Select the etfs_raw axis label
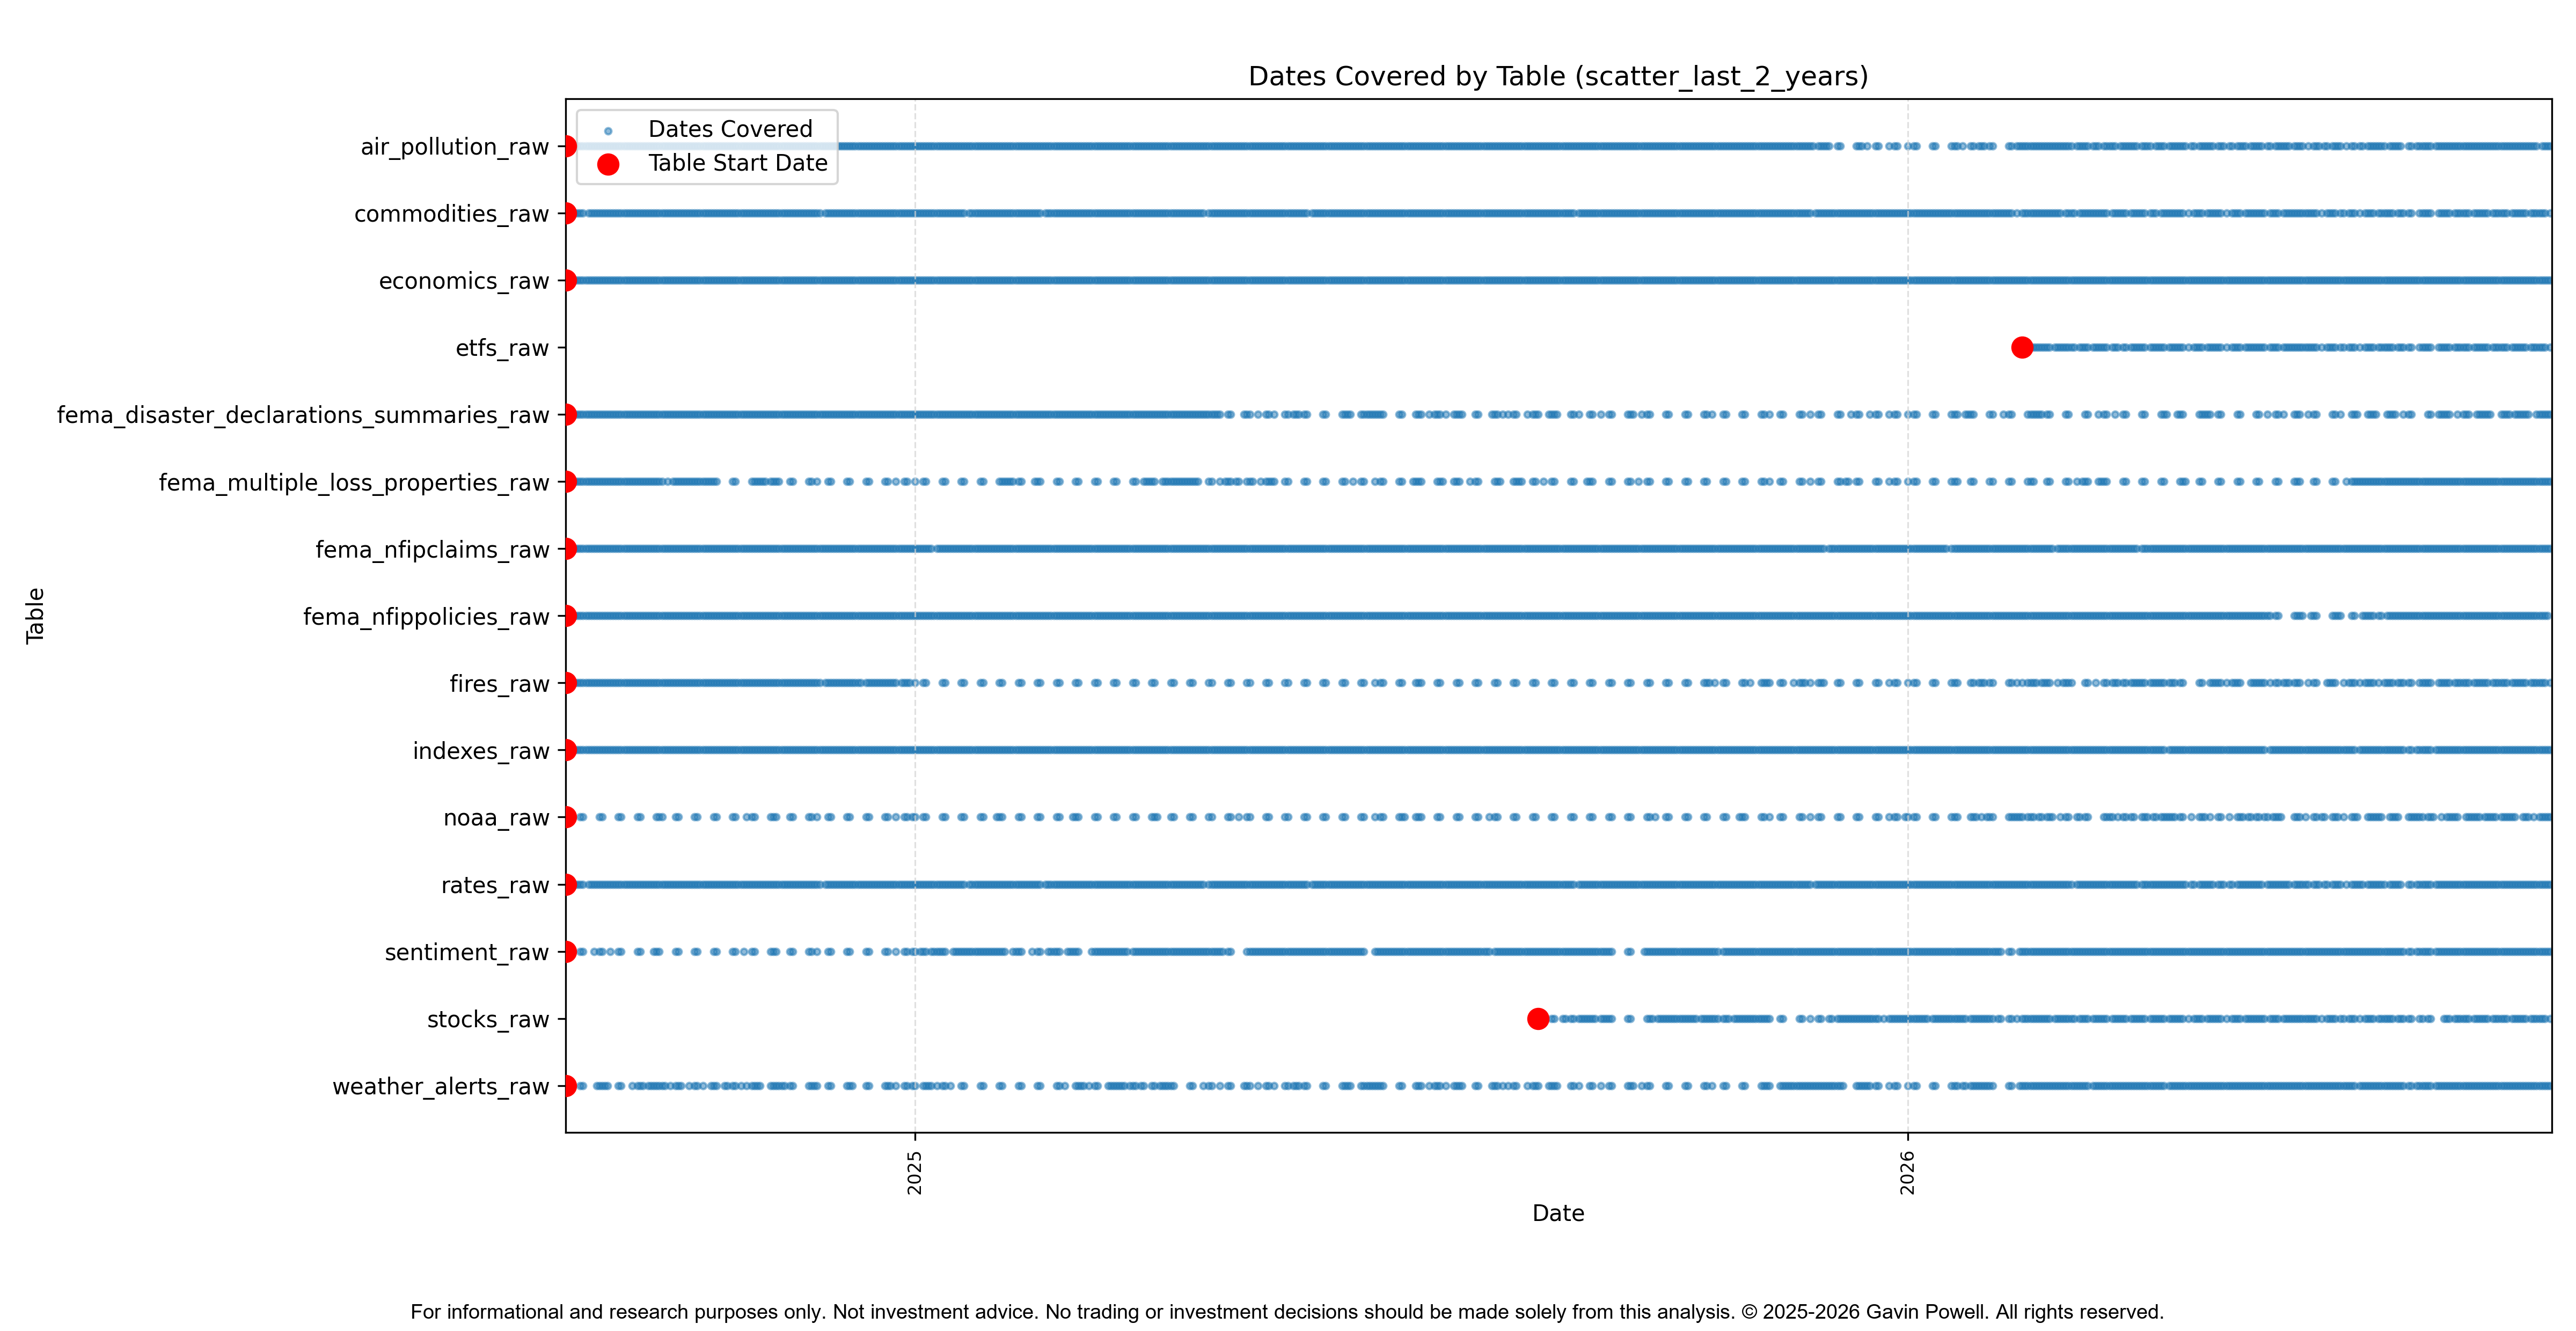Screen dimensions: 2576x1331 coord(502,348)
